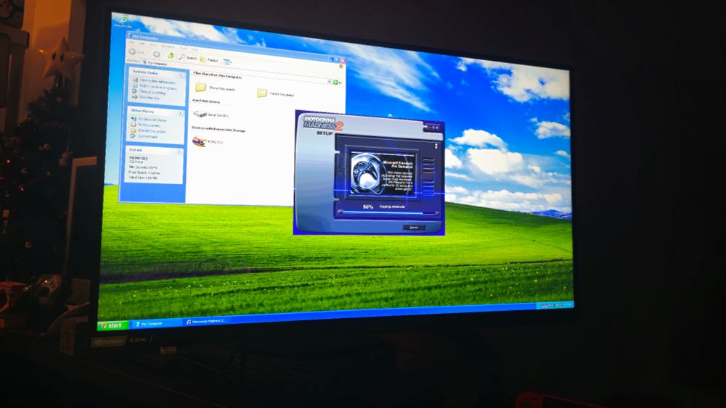Minimize the My Computer window
Screen dimensions: 726x408
tap(331, 59)
